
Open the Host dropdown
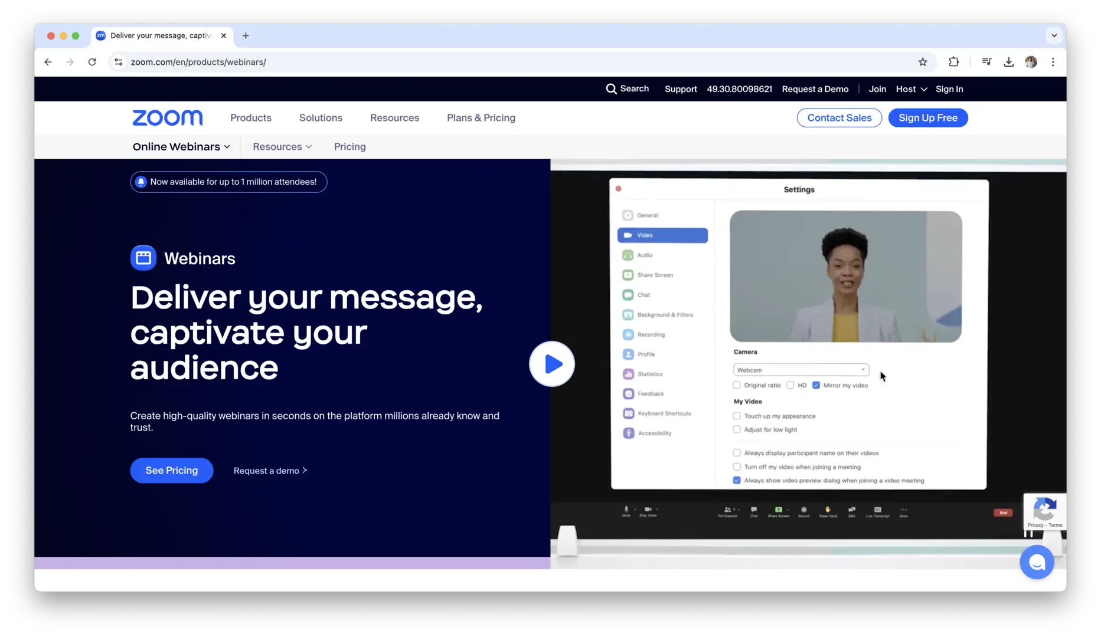[911, 89]
